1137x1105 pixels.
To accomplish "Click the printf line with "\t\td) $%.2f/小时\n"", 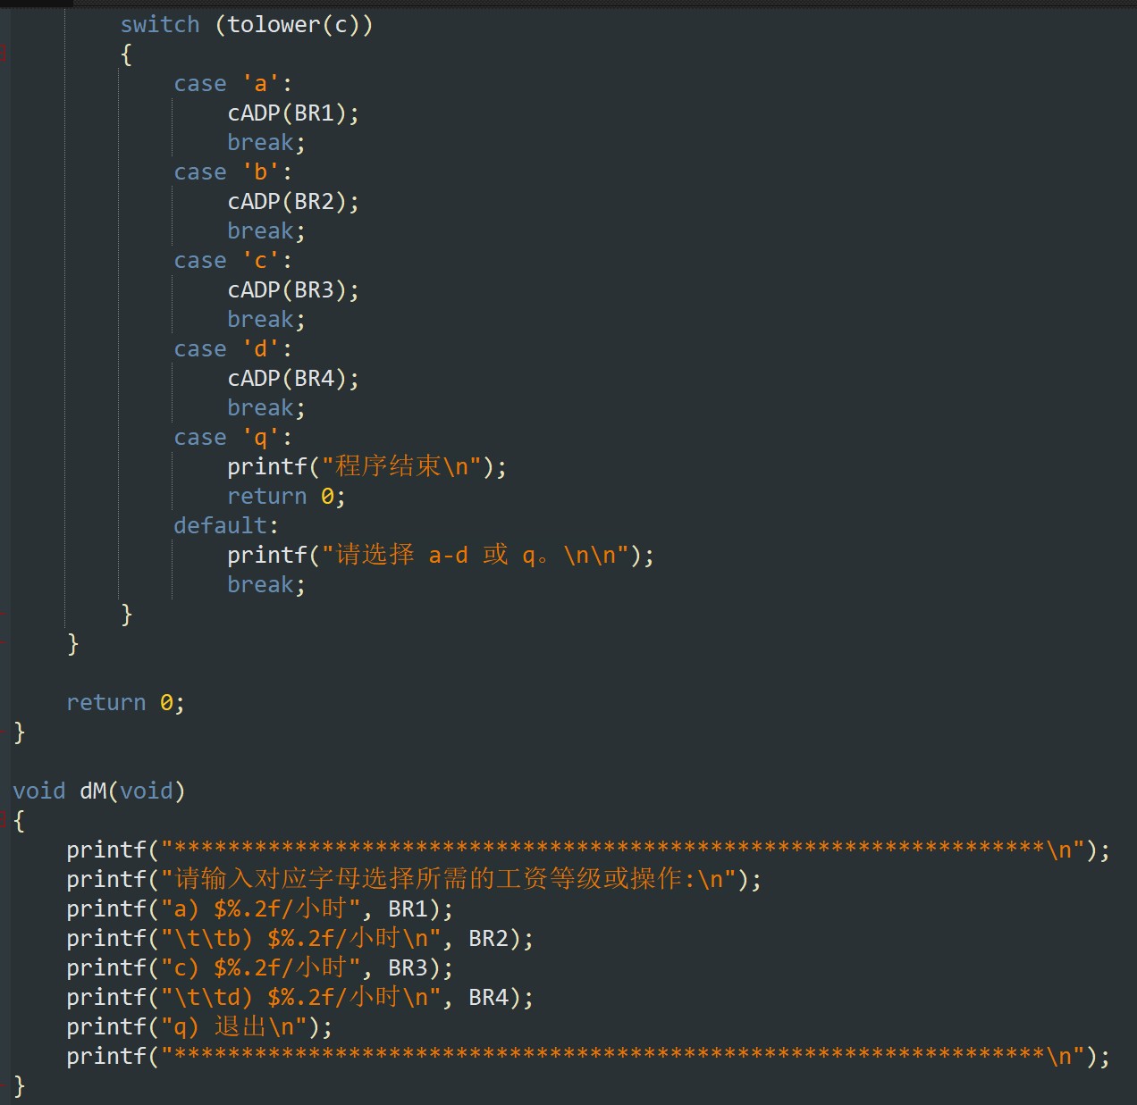I will pyautogui.click(x=300, y=998).
